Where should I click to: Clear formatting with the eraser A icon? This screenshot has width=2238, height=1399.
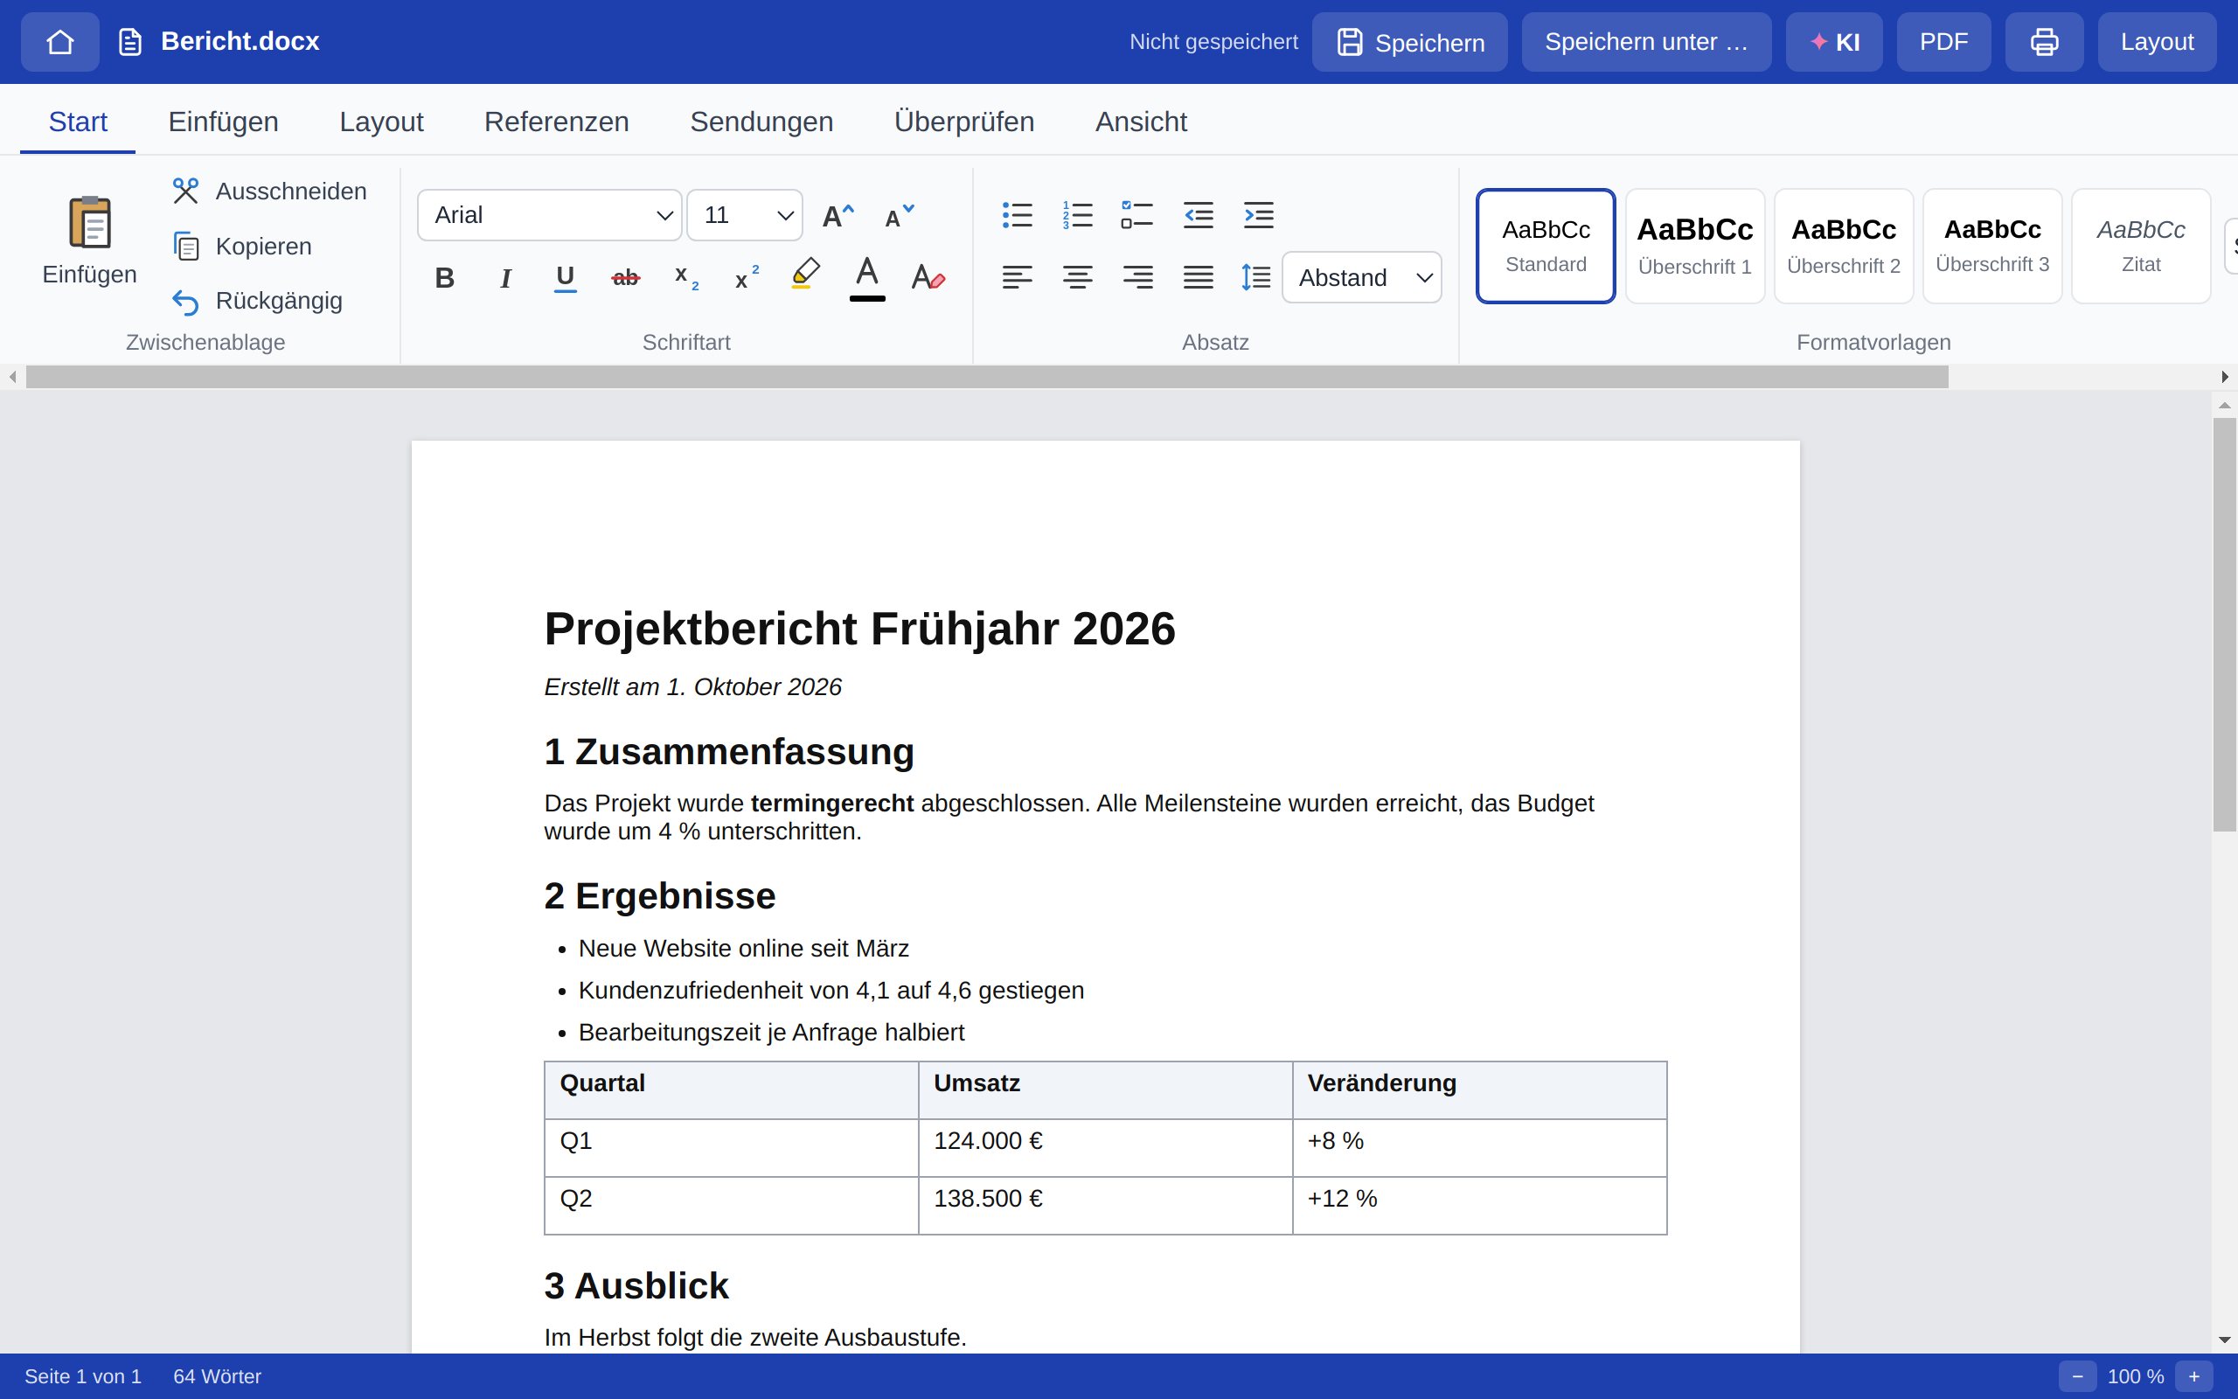(928, 277)
